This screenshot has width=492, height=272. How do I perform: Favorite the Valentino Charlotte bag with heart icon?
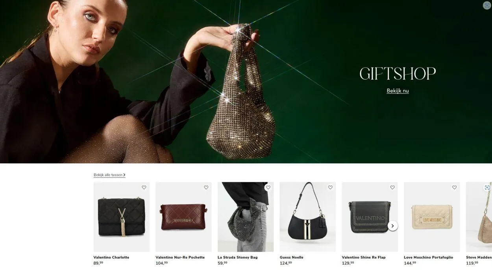pyautogui.click(x=144, y=188)
